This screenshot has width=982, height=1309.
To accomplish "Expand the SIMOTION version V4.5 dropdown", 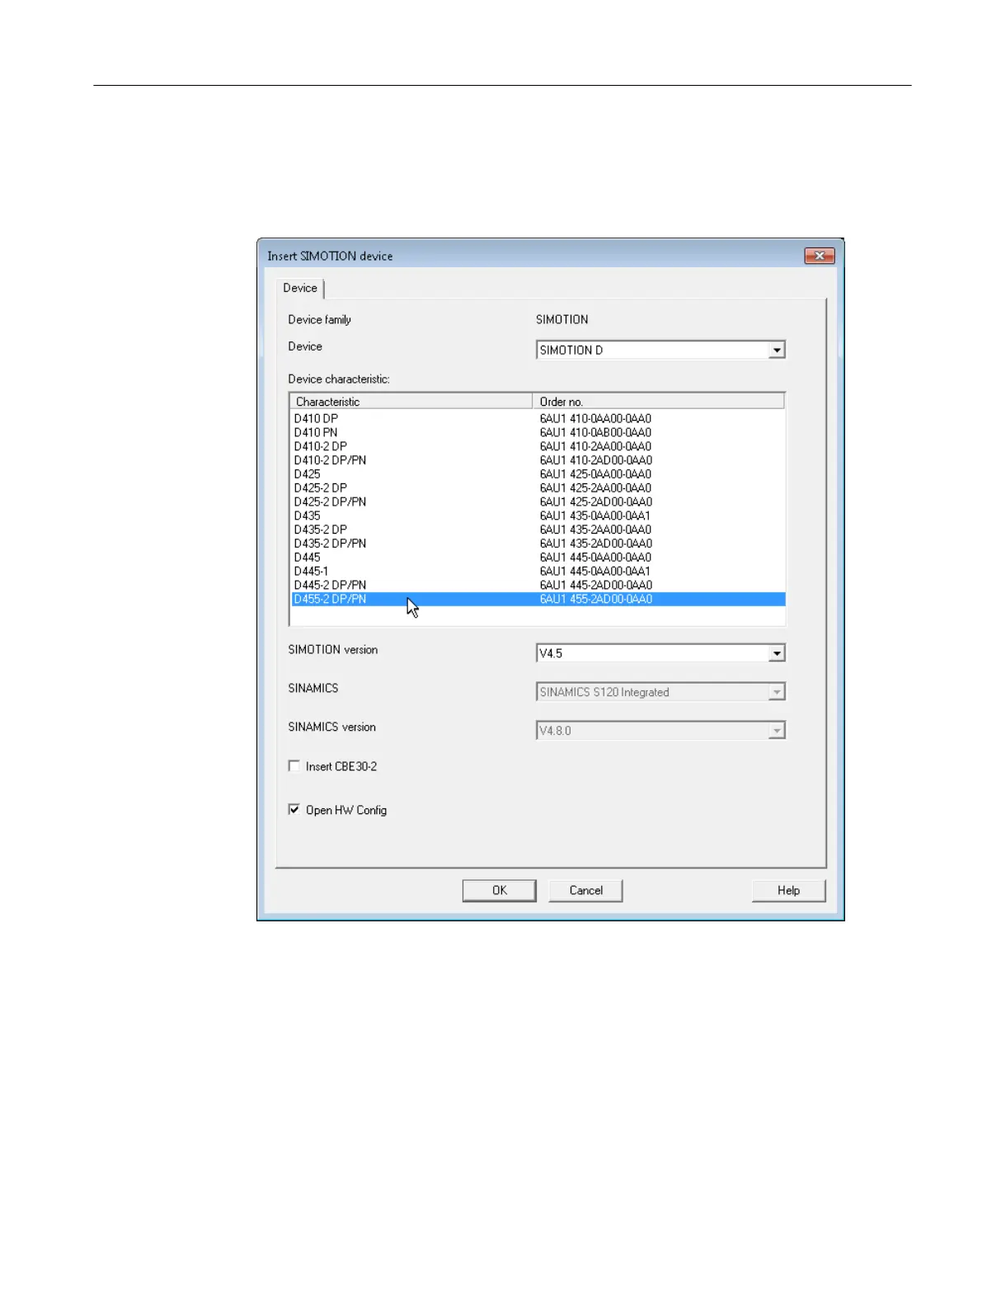I will point(777,653).
